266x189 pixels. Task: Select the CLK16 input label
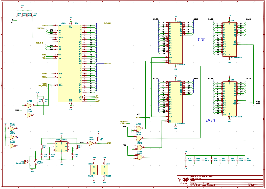point(45,26)
